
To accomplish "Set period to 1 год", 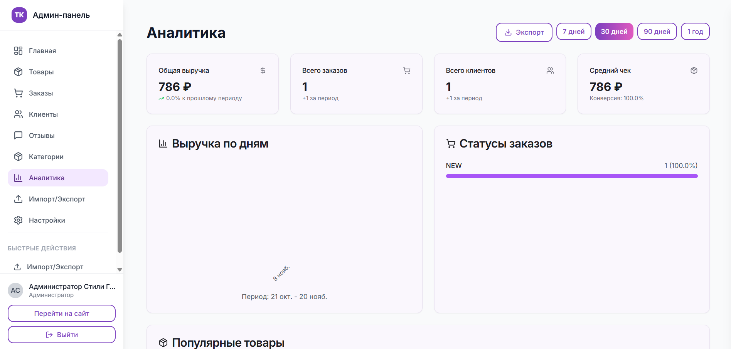I will pos(695,32).
